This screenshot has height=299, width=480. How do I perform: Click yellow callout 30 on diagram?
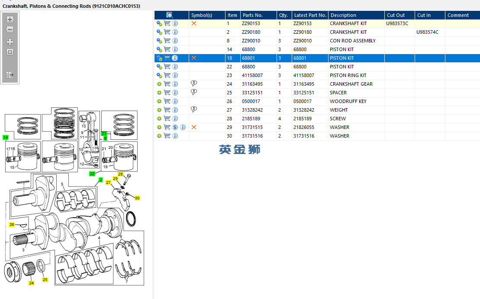click(x=137, y=198)
